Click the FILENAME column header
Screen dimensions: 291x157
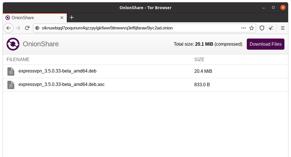pos(18,59)
